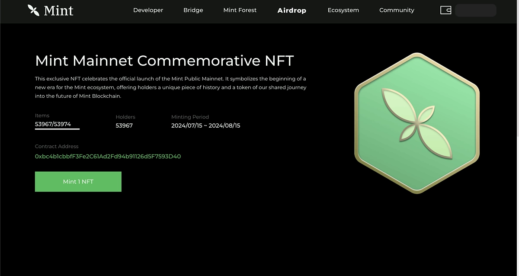Click the Minting Period label
Screen dimensions: 519x276
[x=190, y=117]
